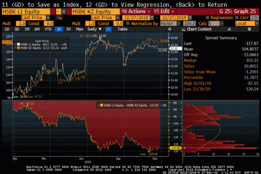Click the normalize factor 100.0 field
Viewport: 261px width, 174px height.
coord(189,23)
